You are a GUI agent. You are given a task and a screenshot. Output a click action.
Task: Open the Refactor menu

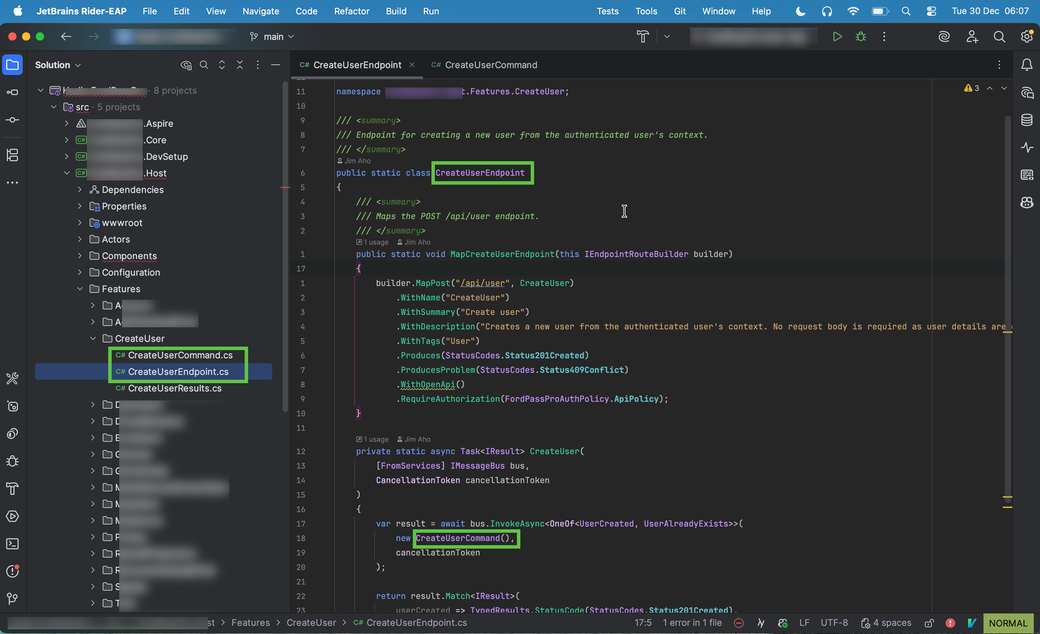click(x=352, y=11)
